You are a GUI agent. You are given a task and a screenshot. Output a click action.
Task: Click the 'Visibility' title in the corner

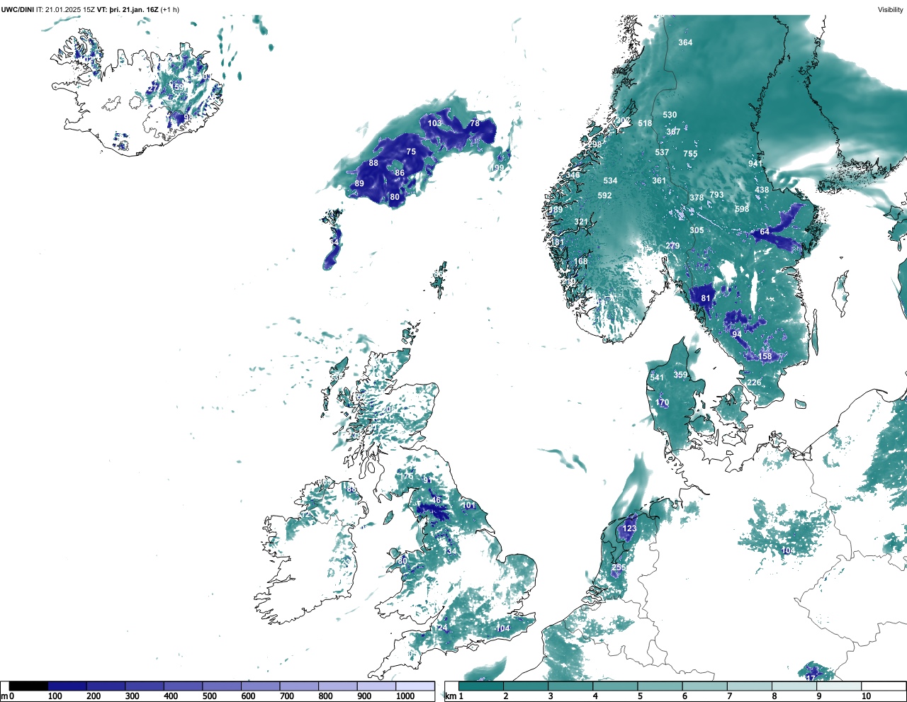tap(891, 10)
